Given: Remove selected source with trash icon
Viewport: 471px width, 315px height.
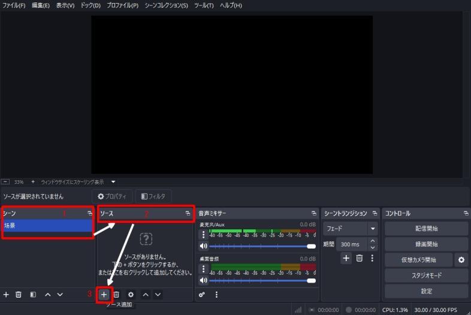Looking at the screenshot, I should pos(116,295).
